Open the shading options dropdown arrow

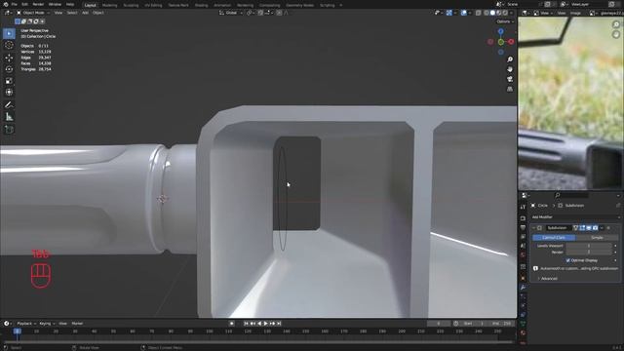pyautogui.click(x=511, y=13)
